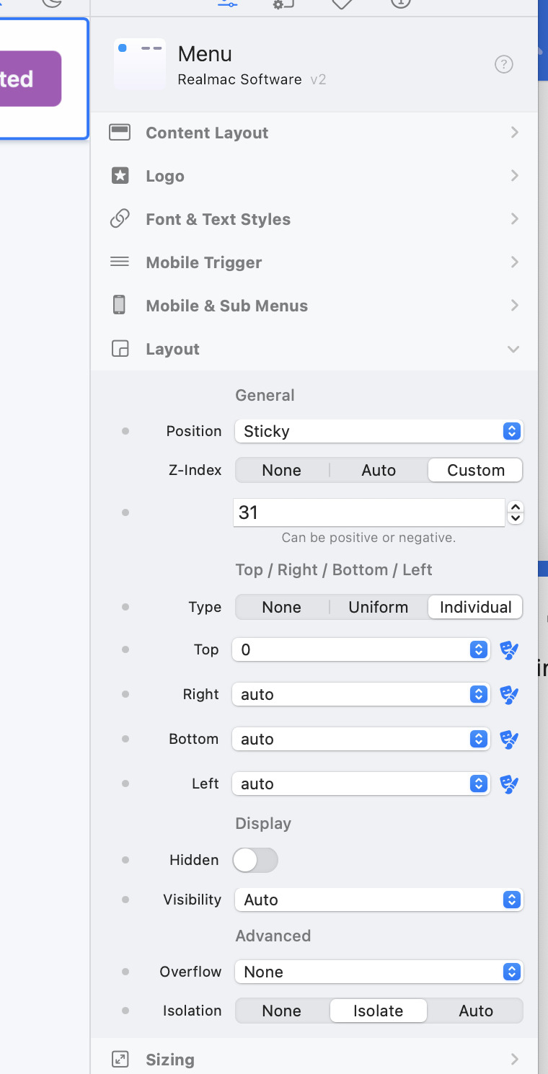Set Isolation to None
This screenshot has width=548, height=1074.
tap(282, 1011)
